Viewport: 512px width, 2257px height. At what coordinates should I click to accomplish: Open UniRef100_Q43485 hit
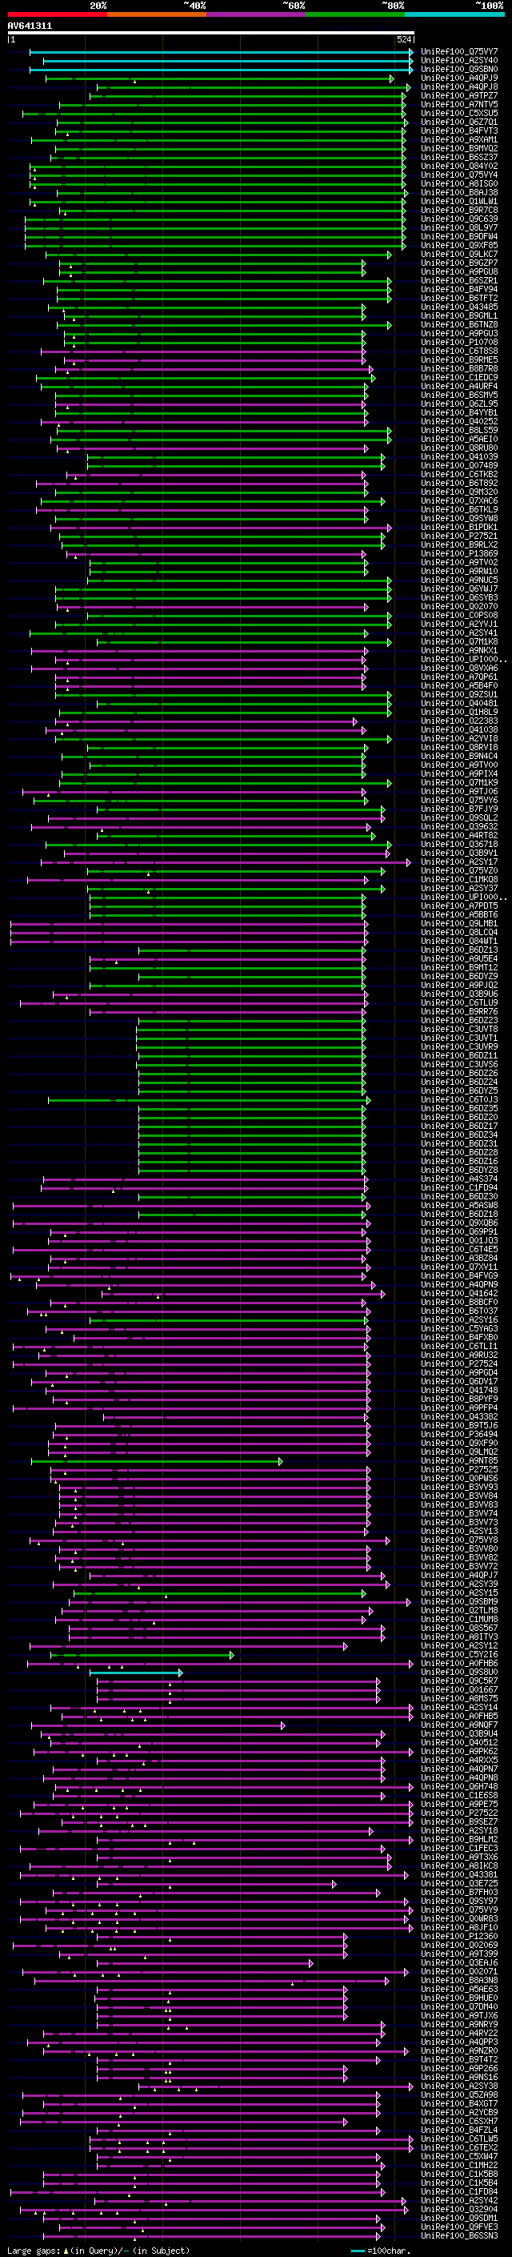click(459, 307)
